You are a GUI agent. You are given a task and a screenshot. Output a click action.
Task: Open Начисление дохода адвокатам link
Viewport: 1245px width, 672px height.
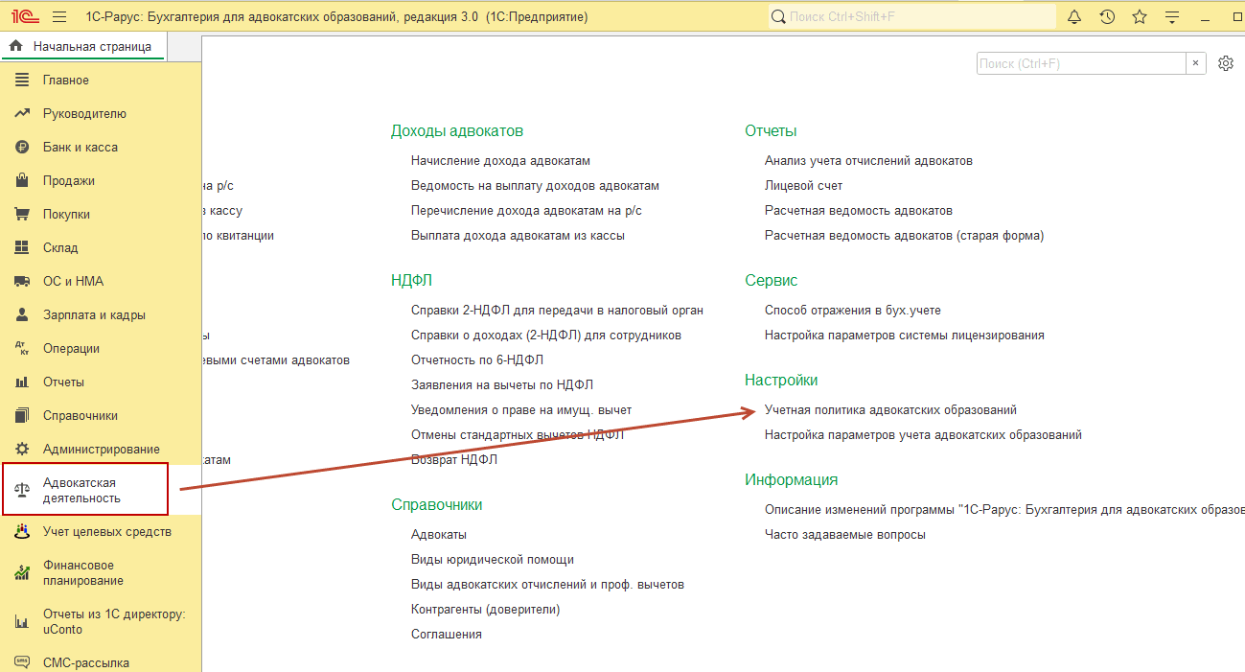coord(500,160)
